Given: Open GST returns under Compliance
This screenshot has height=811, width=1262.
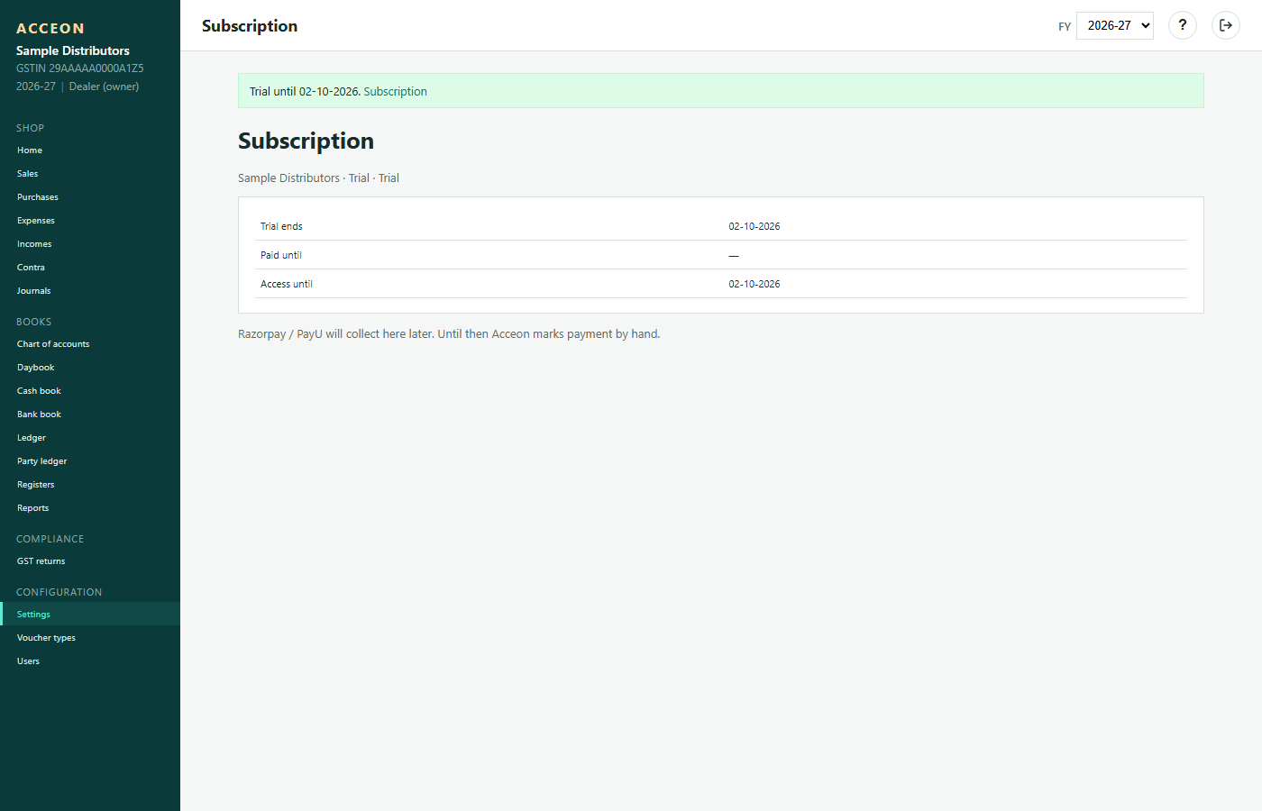Looking at the screenshot, I should [90, 561].
